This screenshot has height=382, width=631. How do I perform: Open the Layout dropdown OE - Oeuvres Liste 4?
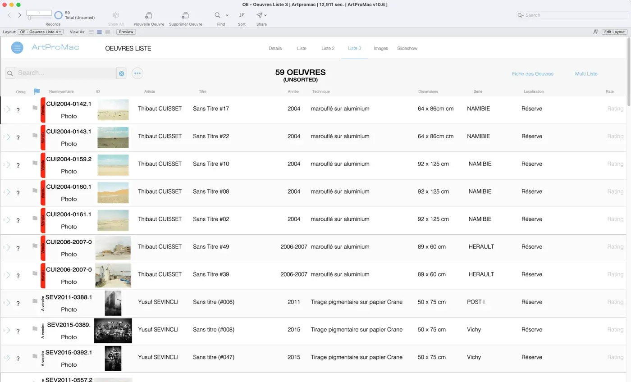pos(41,32)
